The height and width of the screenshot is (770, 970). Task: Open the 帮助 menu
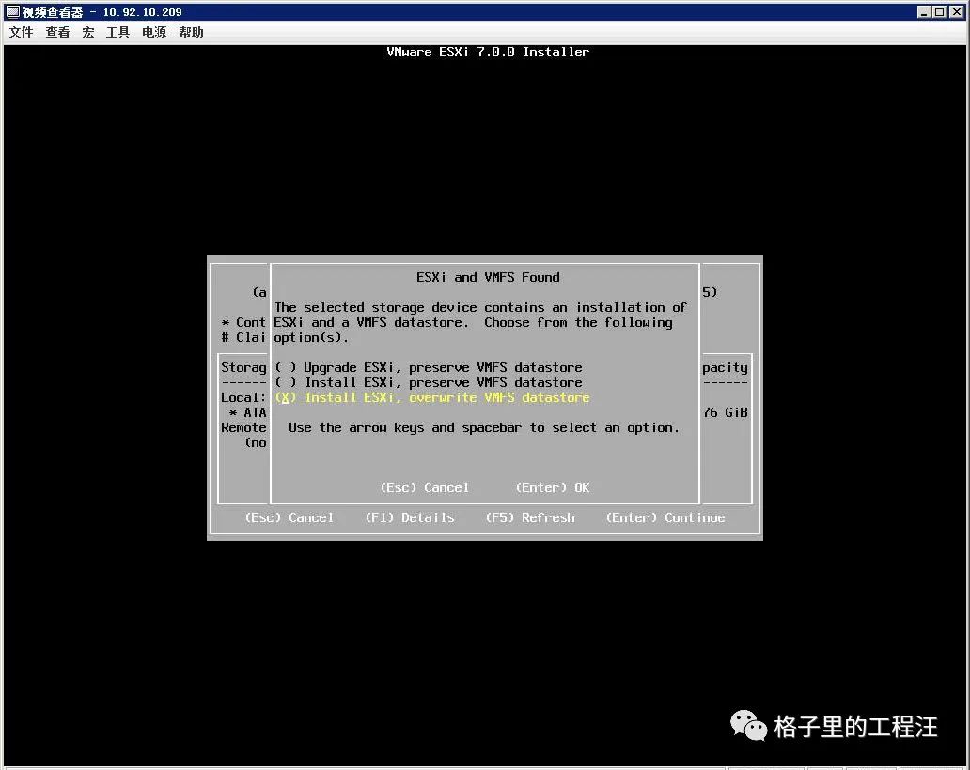coord(191,32)
